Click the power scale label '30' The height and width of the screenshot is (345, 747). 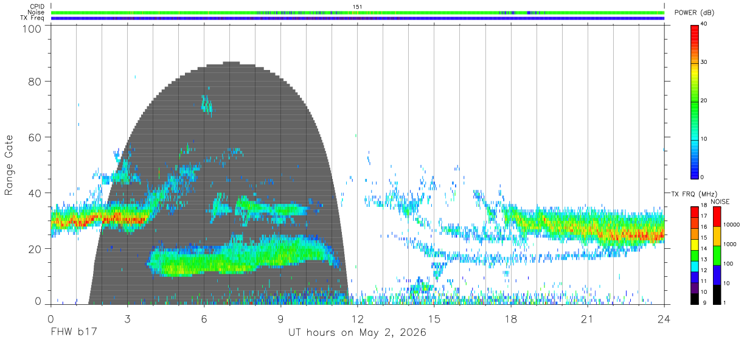704,63
